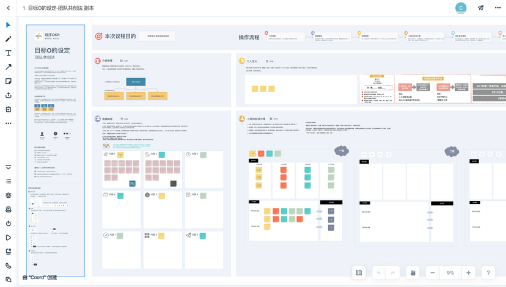
Task: Select the red target icon beside 本次议程目的
Action: point(98,36)
